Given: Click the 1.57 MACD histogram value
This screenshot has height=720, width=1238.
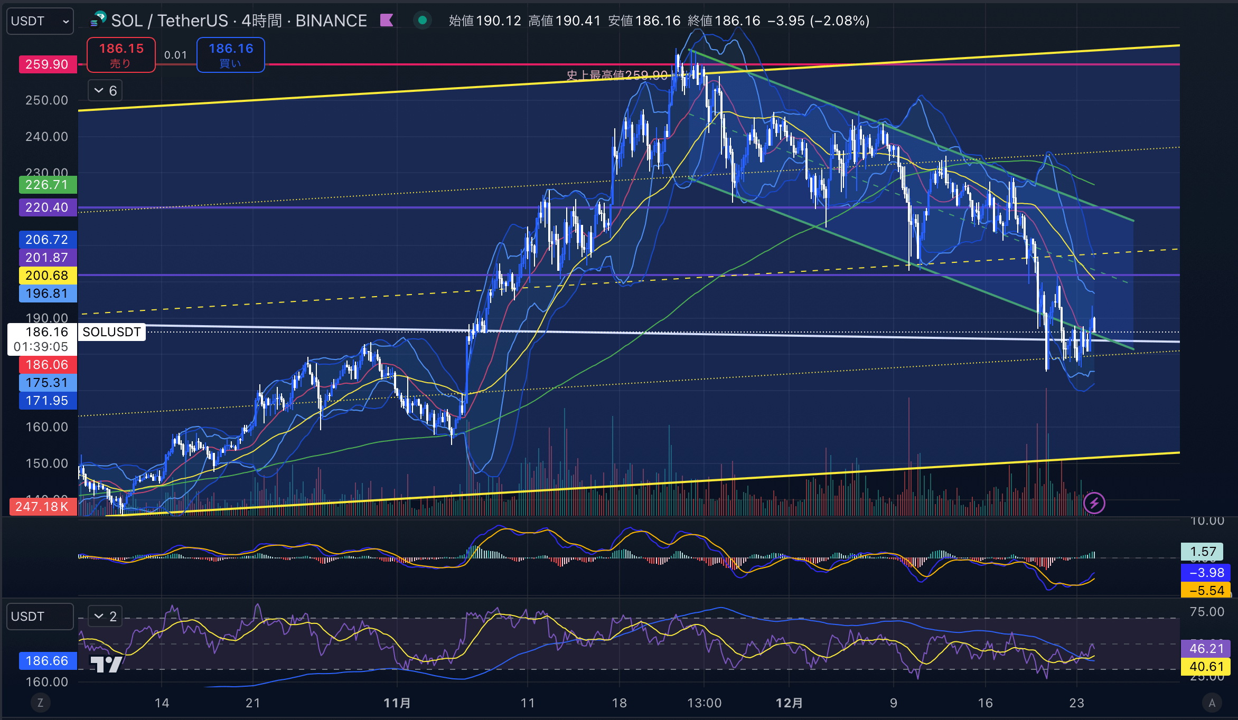Looking at the screenshot, I should tap(1202, 552).
